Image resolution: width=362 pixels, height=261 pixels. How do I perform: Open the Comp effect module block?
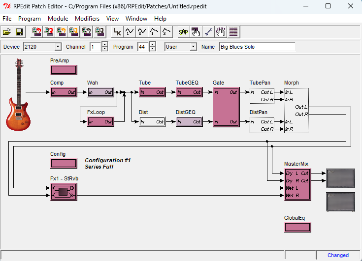[64, 92]
